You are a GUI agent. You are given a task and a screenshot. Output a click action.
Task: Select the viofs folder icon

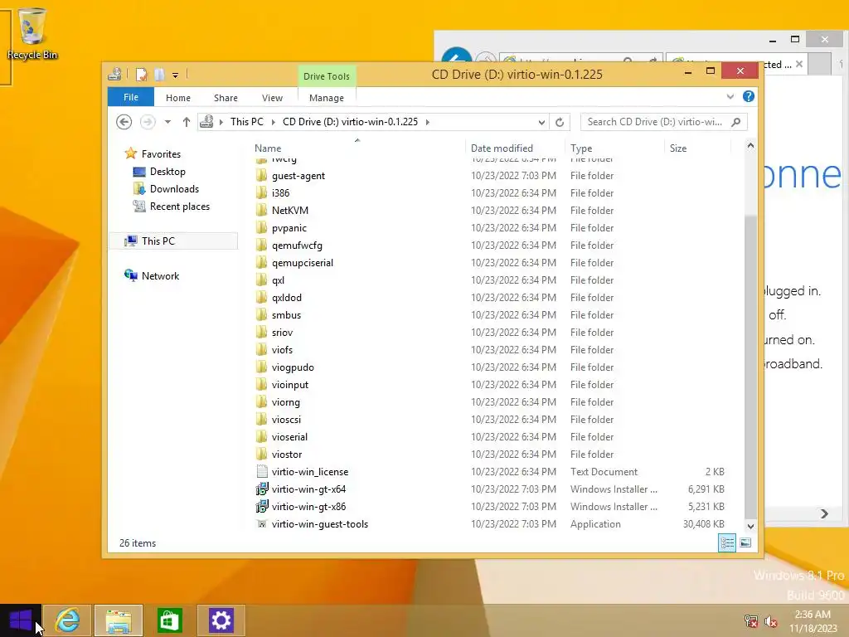tap(261, 350)
